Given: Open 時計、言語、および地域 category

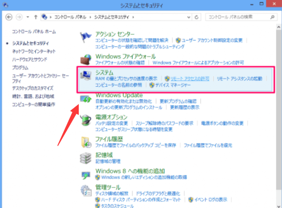Looking at the screenshot, I should point(33,96).
